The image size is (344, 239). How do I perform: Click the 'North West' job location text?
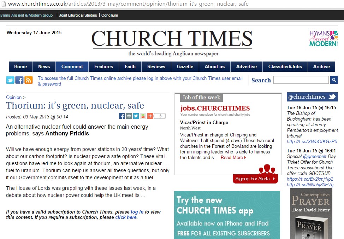190,128
